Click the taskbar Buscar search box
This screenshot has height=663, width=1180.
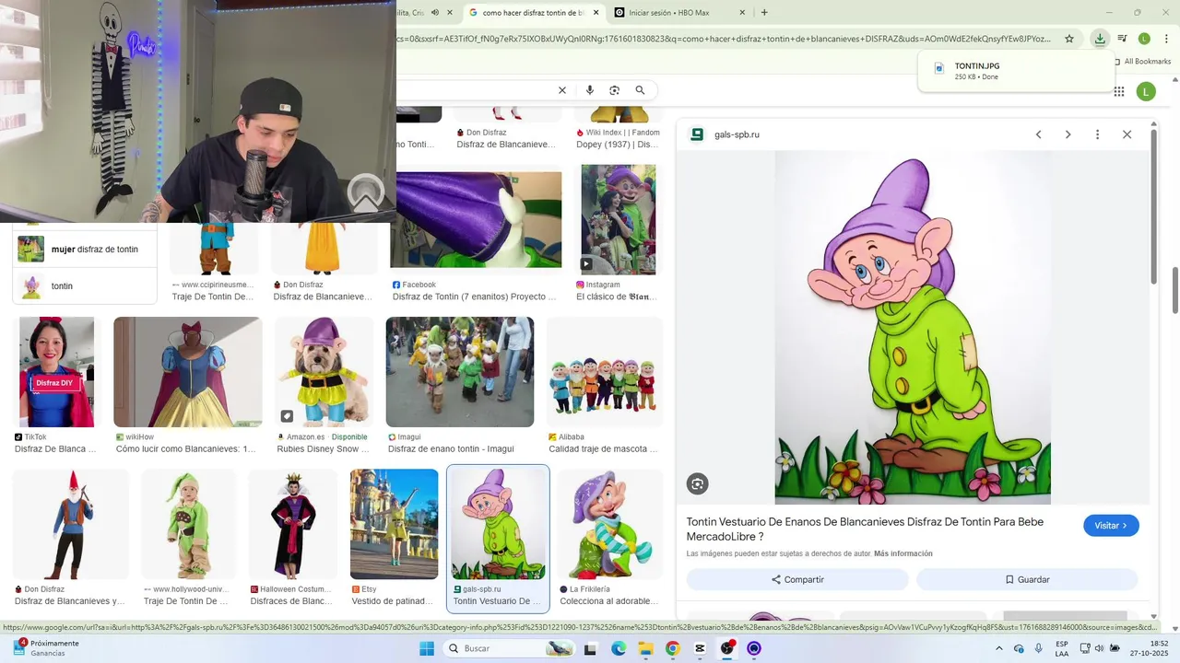510,648
